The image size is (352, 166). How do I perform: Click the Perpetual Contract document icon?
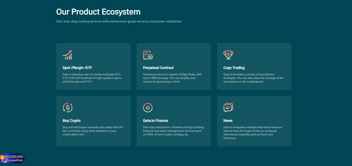pos(148,55)
